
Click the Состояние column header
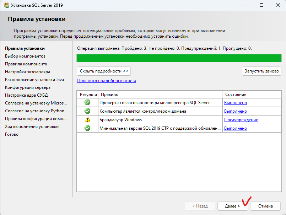tap(252, 95)
